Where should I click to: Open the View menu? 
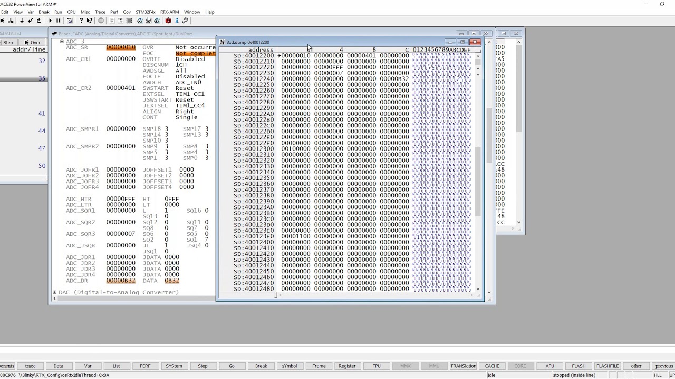(x=18, y=12)
